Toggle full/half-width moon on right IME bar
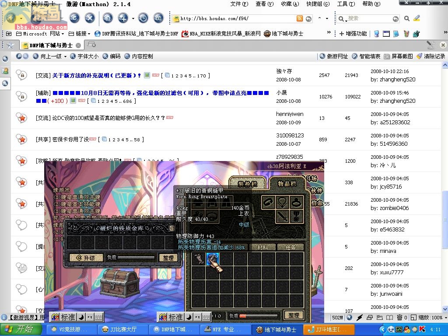This screenshot has width=448, height=336. tap(189, 317)
